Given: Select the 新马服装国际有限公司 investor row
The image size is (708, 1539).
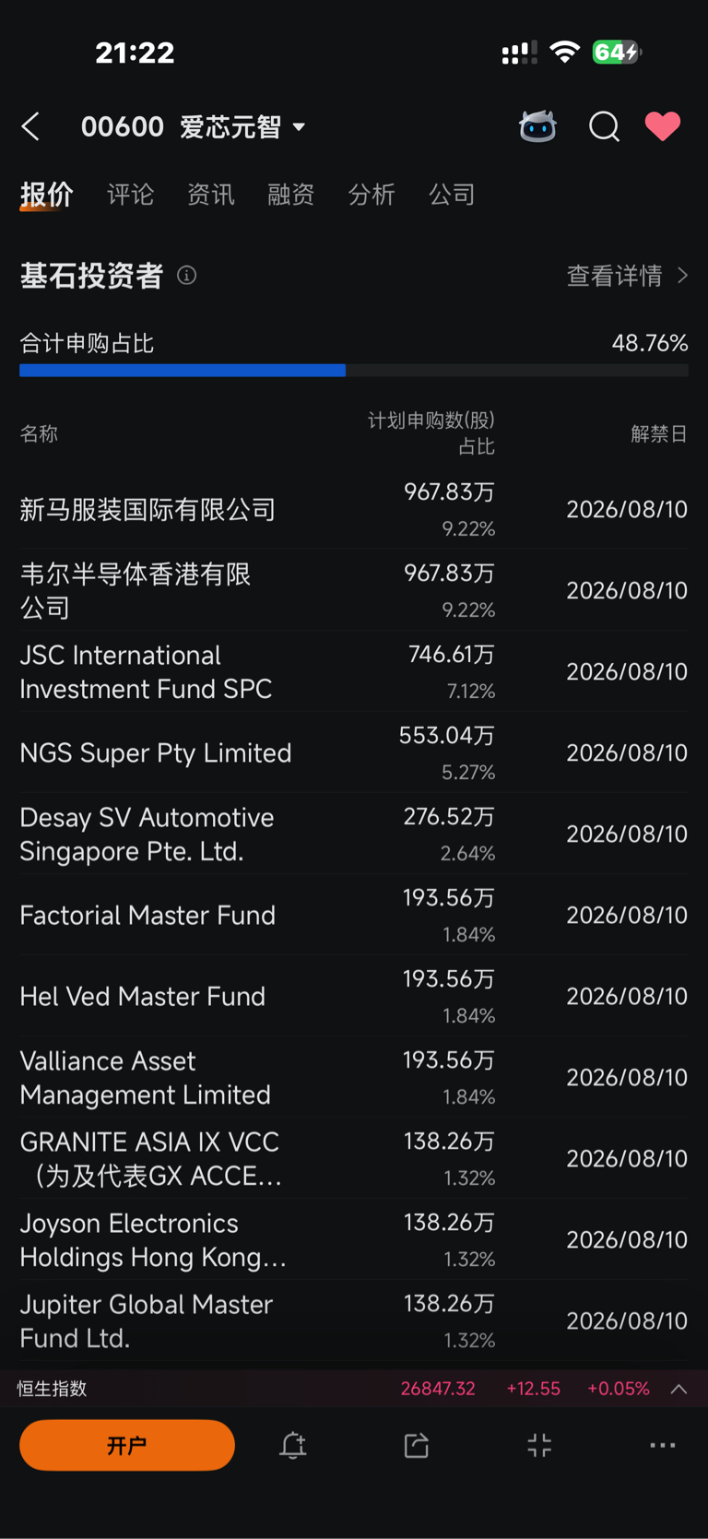Looking at the screenshot, I should [x=354, y=509].
